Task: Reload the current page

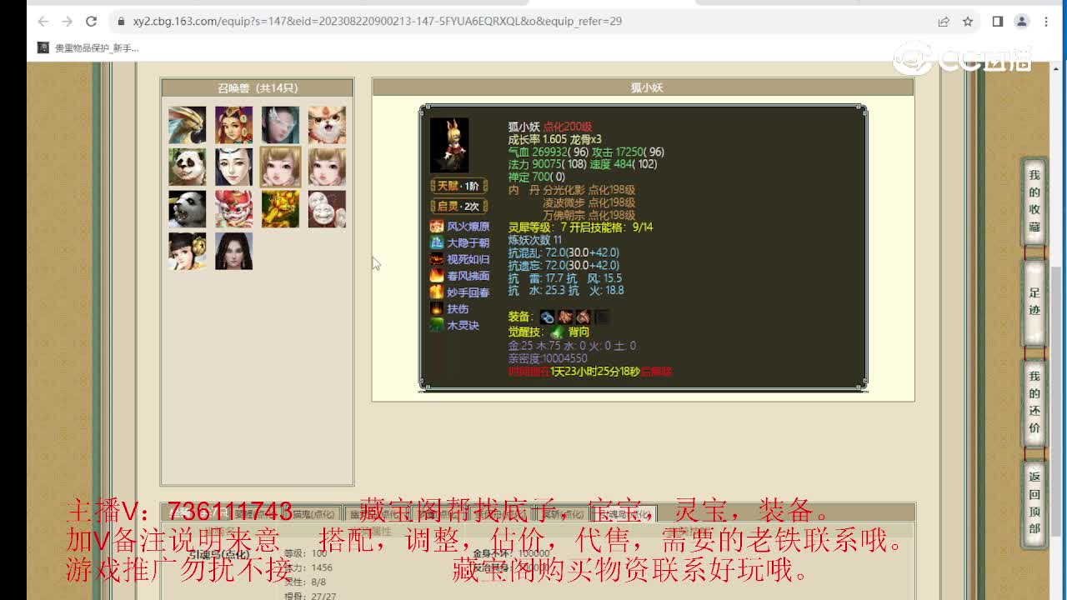Action: tap(91, 22)
